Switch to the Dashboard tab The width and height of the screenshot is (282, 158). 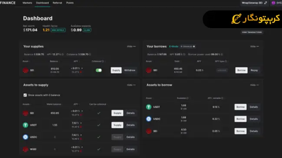[x=43, y=3]
